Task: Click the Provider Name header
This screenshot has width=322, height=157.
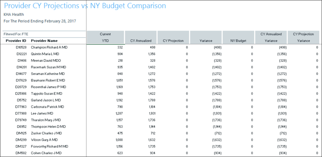Action: 44,40
